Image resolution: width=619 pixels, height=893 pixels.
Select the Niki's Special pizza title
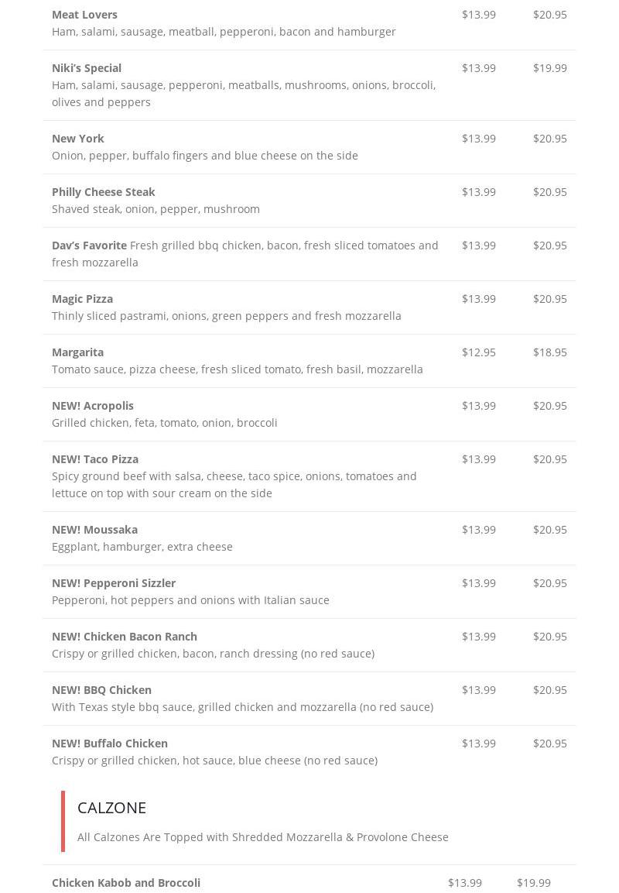[x=87, y=68]
